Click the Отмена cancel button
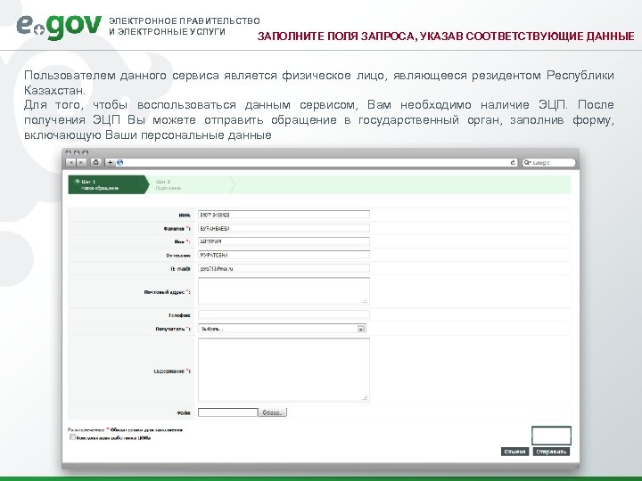 point(514,452)
